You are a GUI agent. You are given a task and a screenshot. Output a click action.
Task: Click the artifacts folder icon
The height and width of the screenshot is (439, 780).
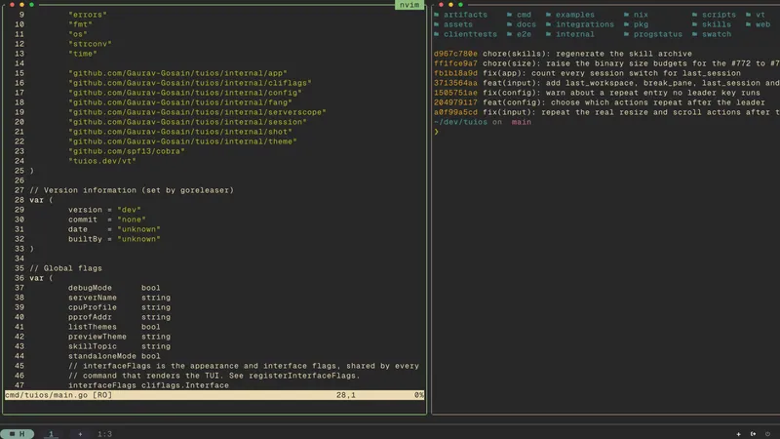pyautogui.click(x=436, y=15)
